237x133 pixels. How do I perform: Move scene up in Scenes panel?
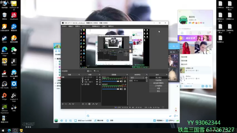click(x=70, y=104)
